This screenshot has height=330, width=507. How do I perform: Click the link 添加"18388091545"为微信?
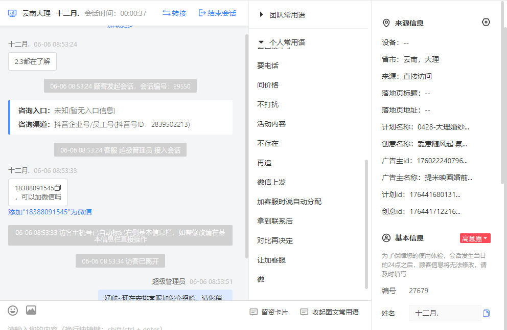click(50, 212)
